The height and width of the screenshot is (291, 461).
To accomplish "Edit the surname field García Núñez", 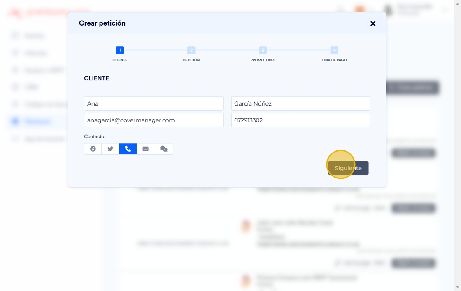I will click(x=300, y=103).
